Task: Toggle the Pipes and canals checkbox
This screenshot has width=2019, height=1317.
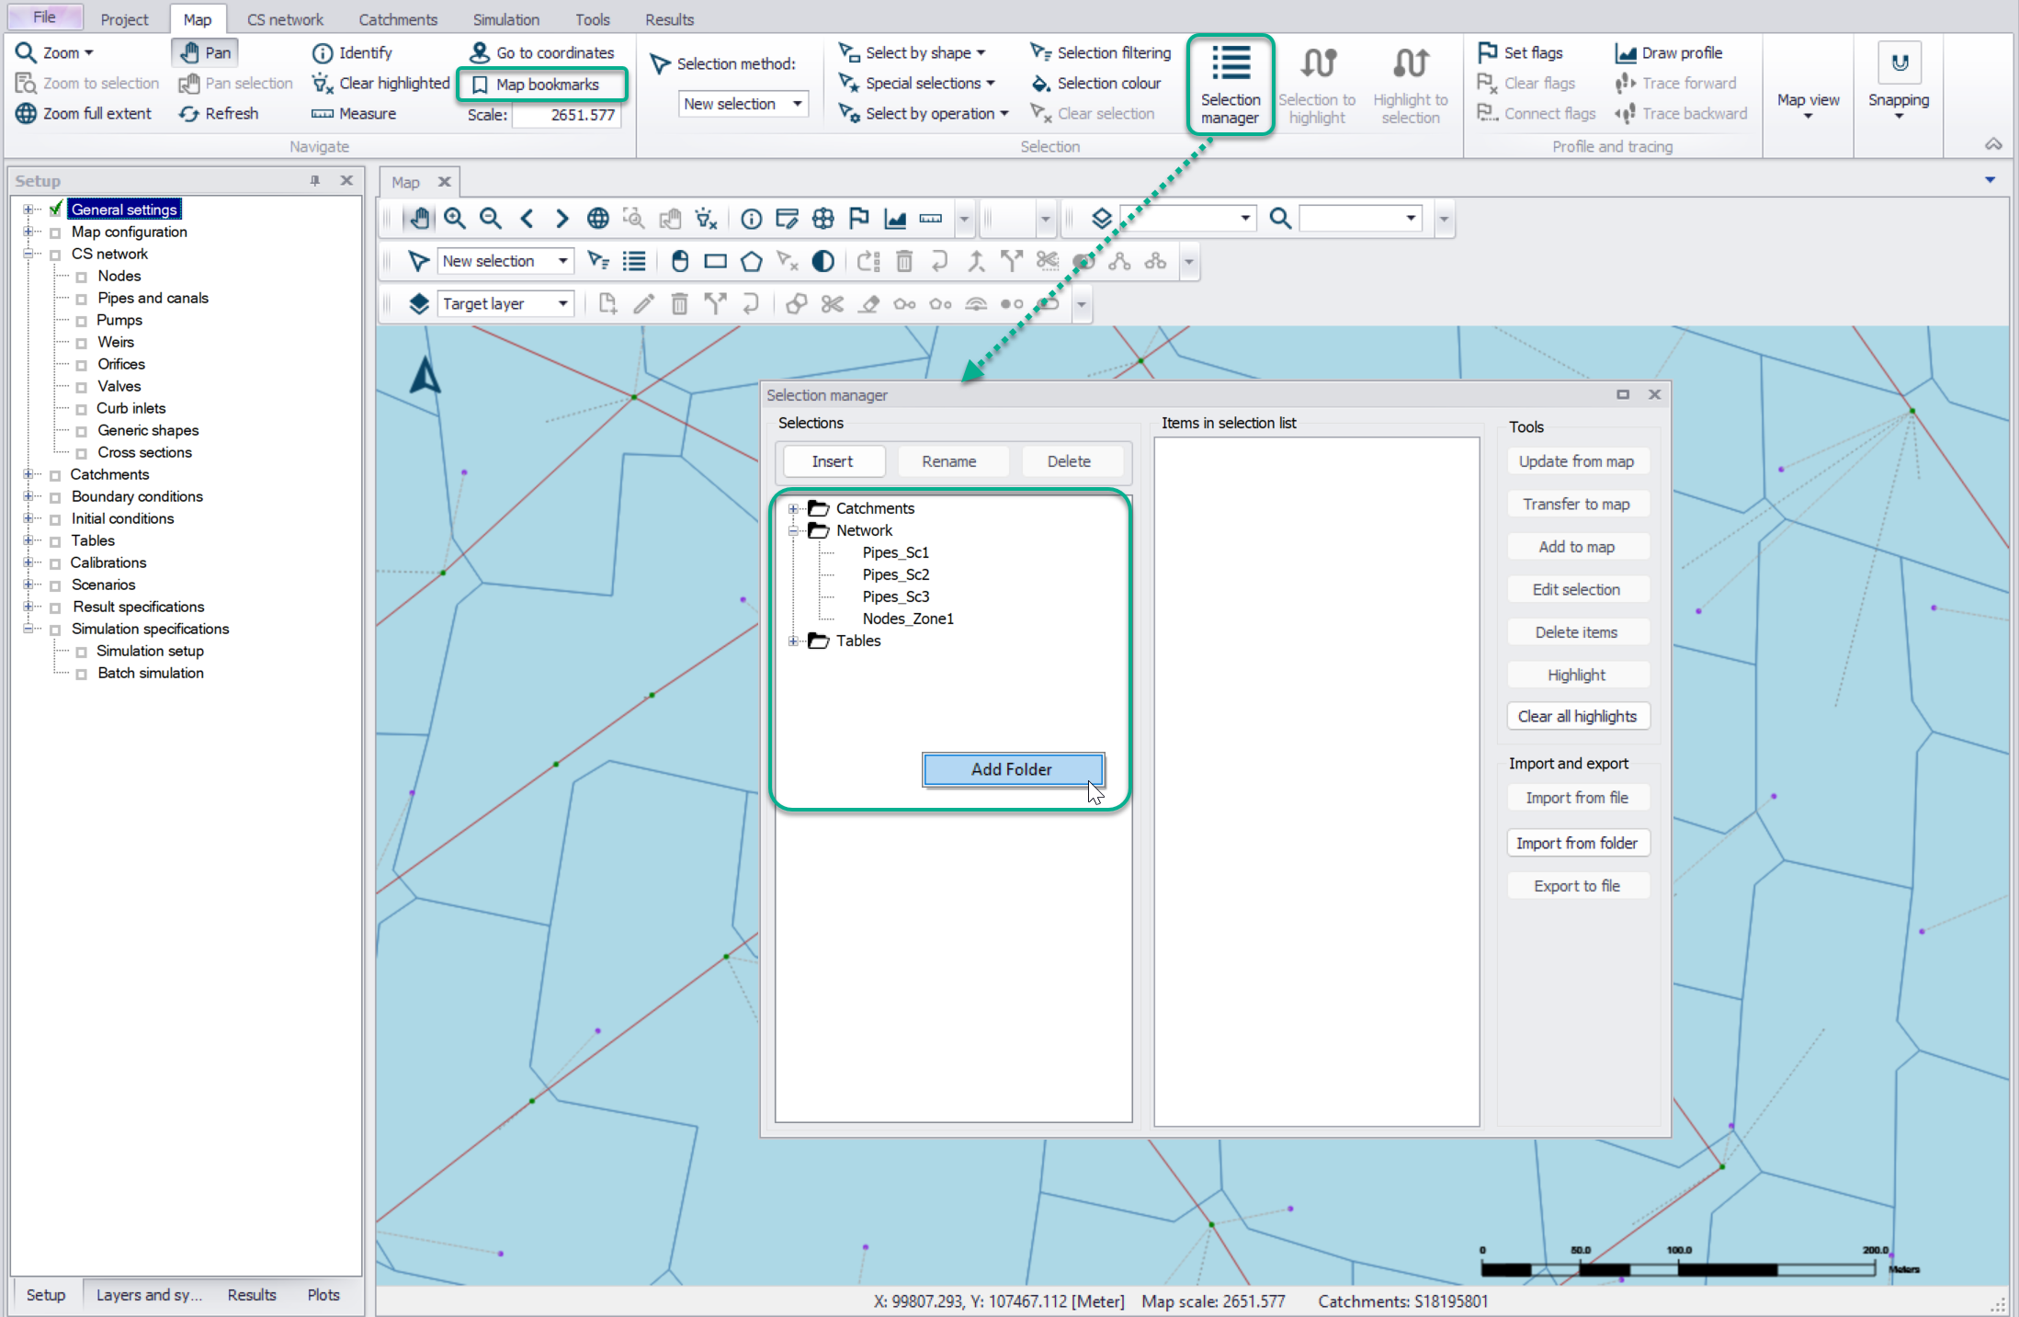Action: point(81,299)
